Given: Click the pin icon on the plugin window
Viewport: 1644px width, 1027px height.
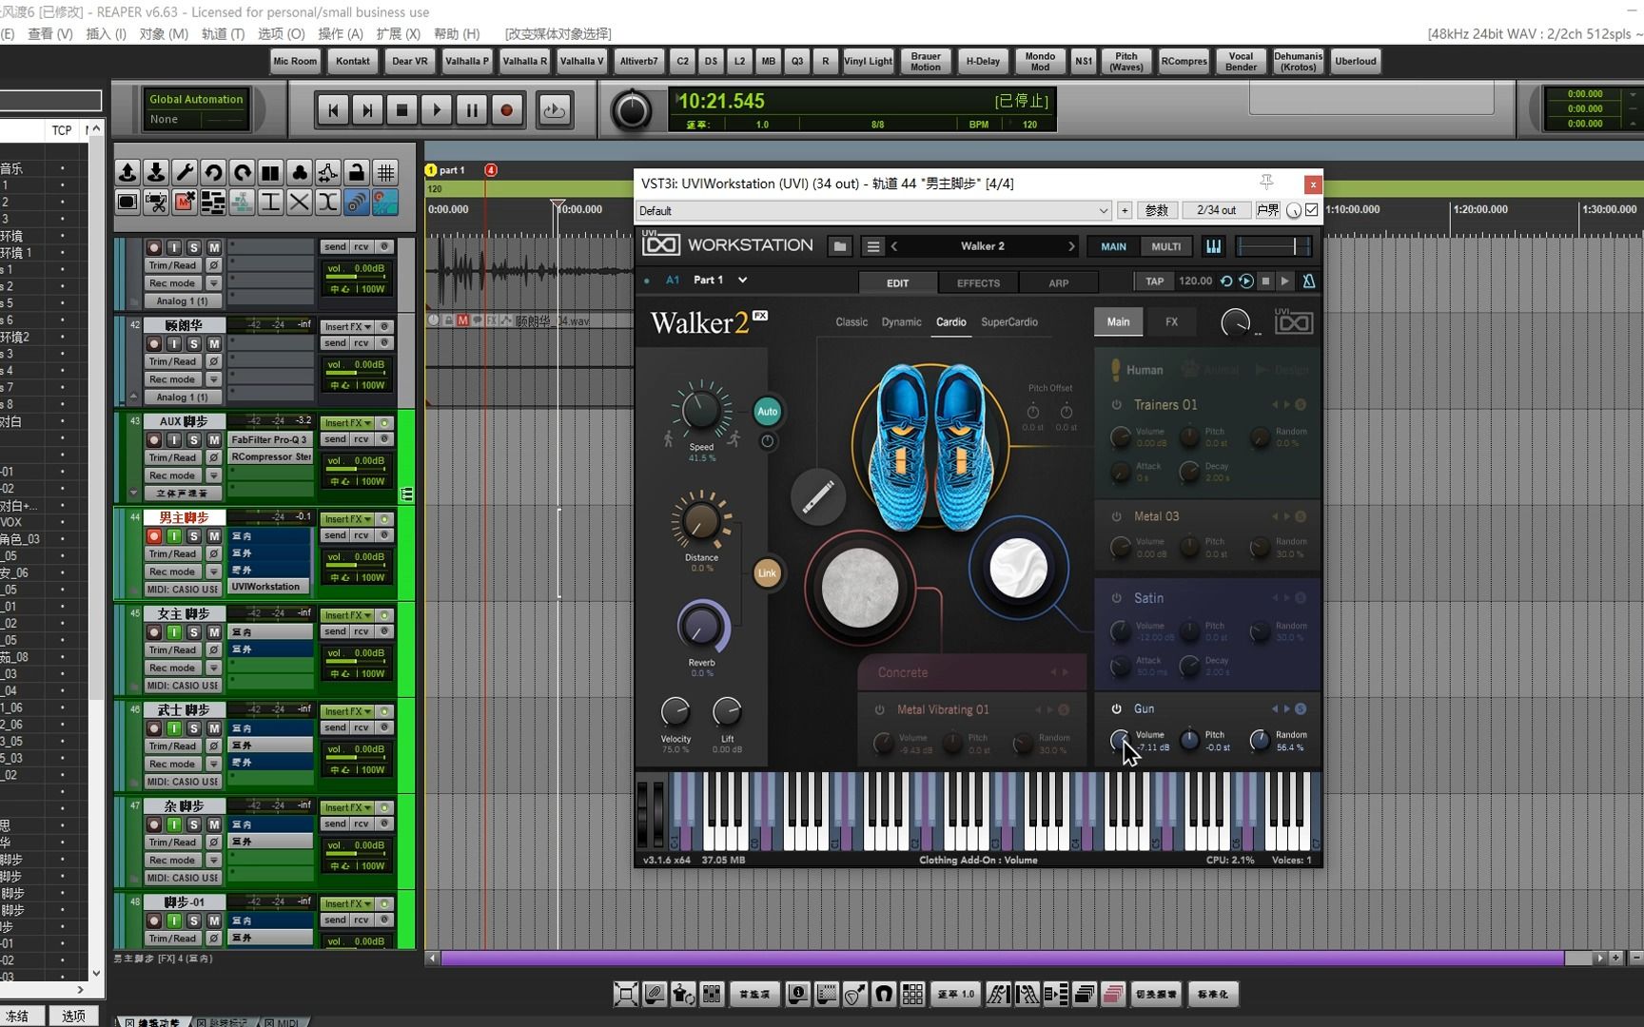Looking at the screenshot, I should (1266, 182).
